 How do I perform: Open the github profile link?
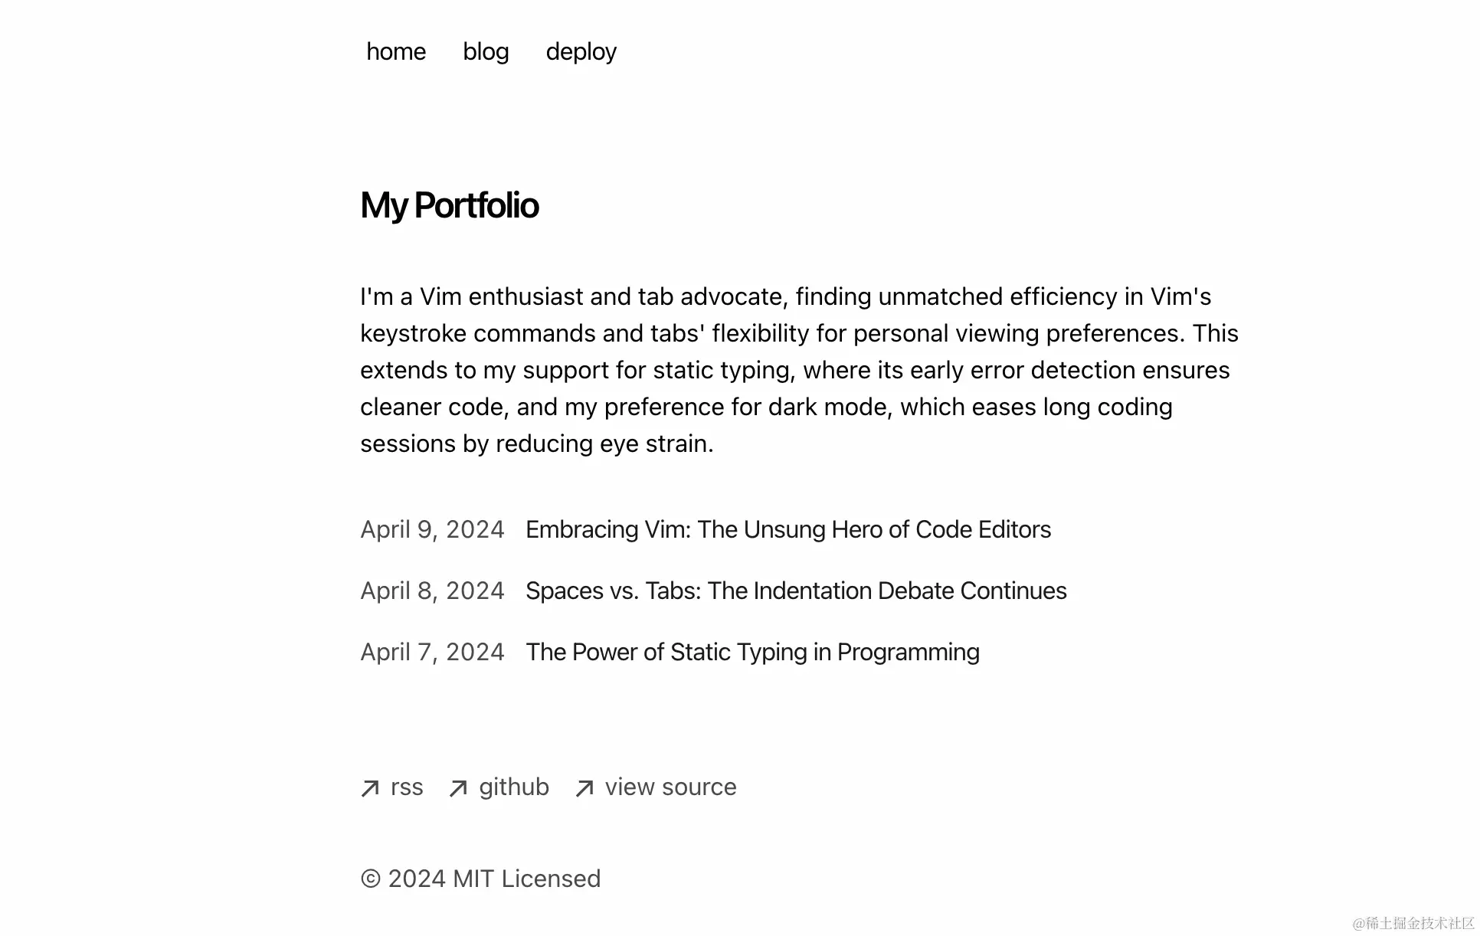coord(513,787)
